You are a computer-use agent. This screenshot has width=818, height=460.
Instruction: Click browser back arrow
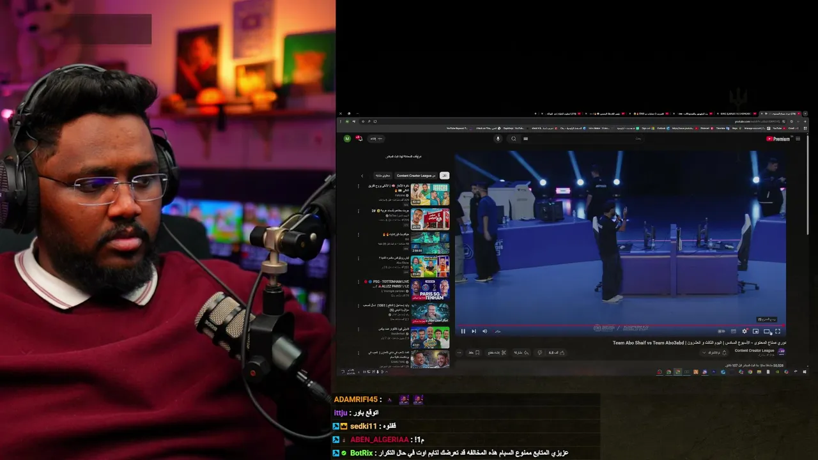coord(805,121)
